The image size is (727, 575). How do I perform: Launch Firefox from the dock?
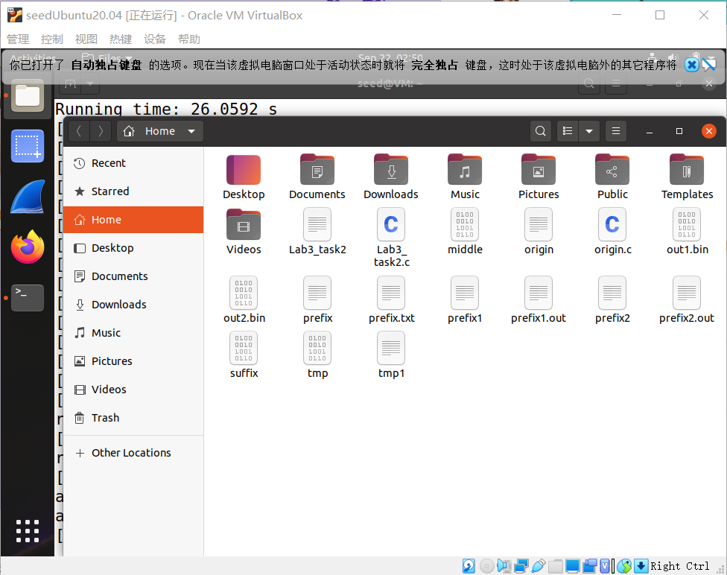(28, 247)
